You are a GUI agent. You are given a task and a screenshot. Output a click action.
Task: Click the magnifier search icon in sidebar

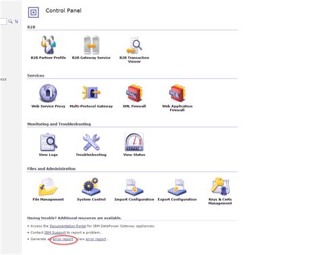[x=10, y=22]
